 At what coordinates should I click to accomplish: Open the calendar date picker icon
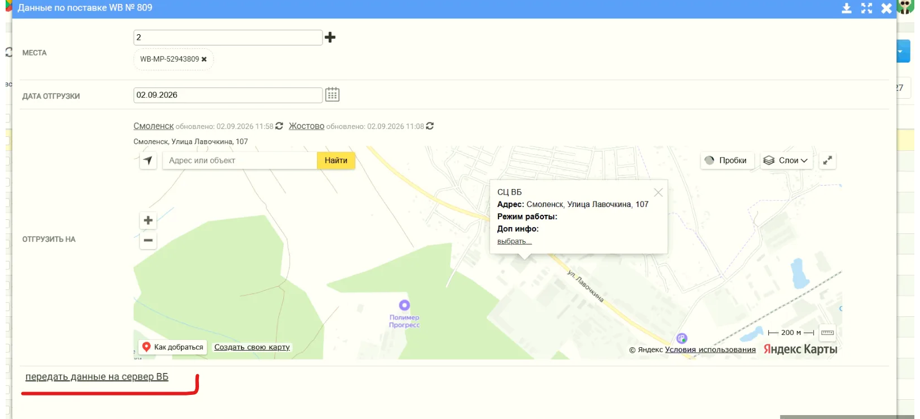332,94
